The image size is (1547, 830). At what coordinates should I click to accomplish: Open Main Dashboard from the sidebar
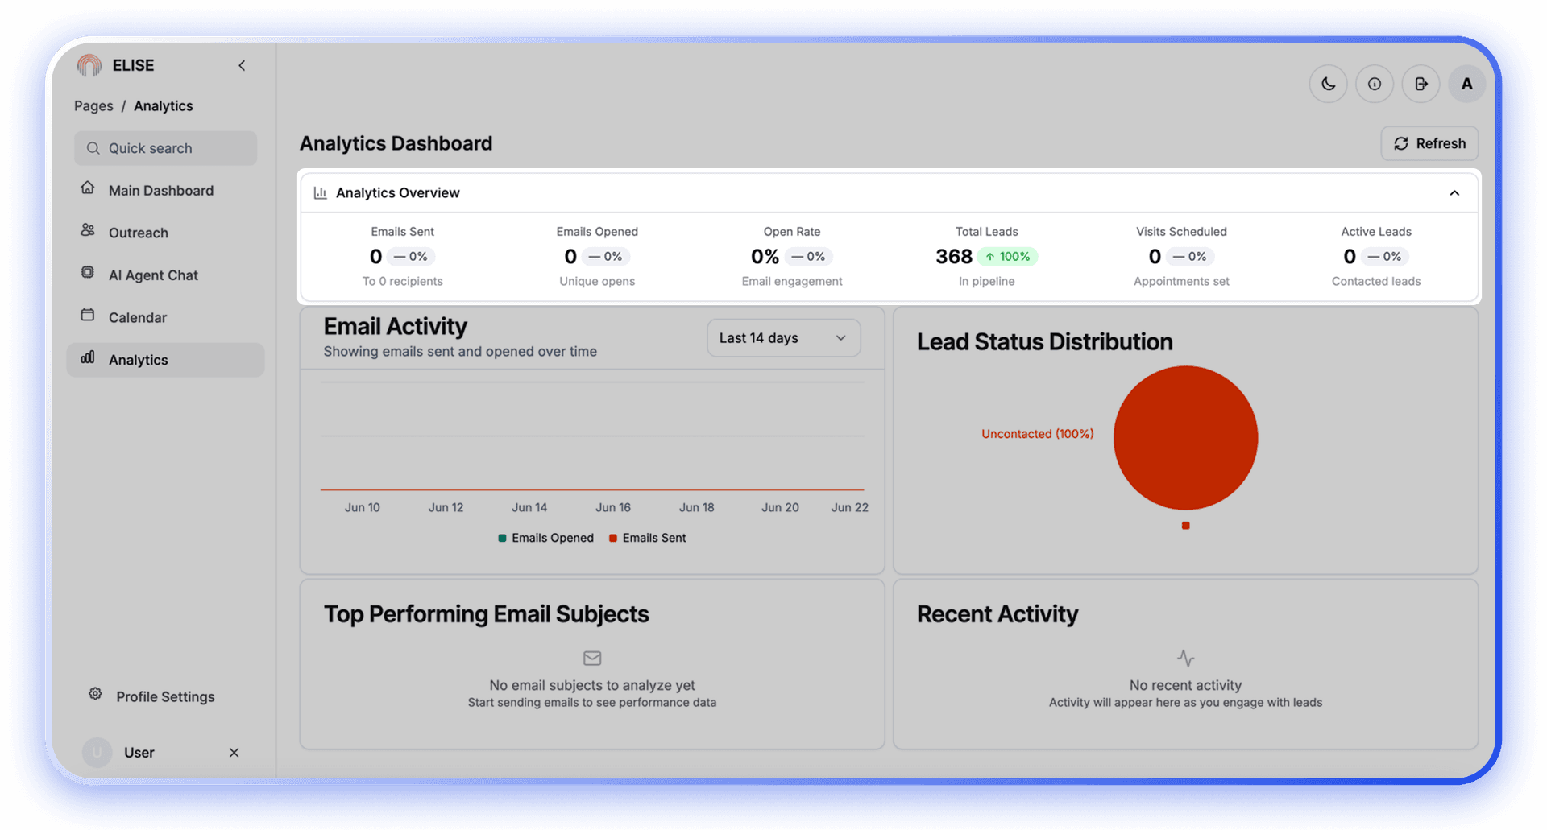click(x=161, y=191)
